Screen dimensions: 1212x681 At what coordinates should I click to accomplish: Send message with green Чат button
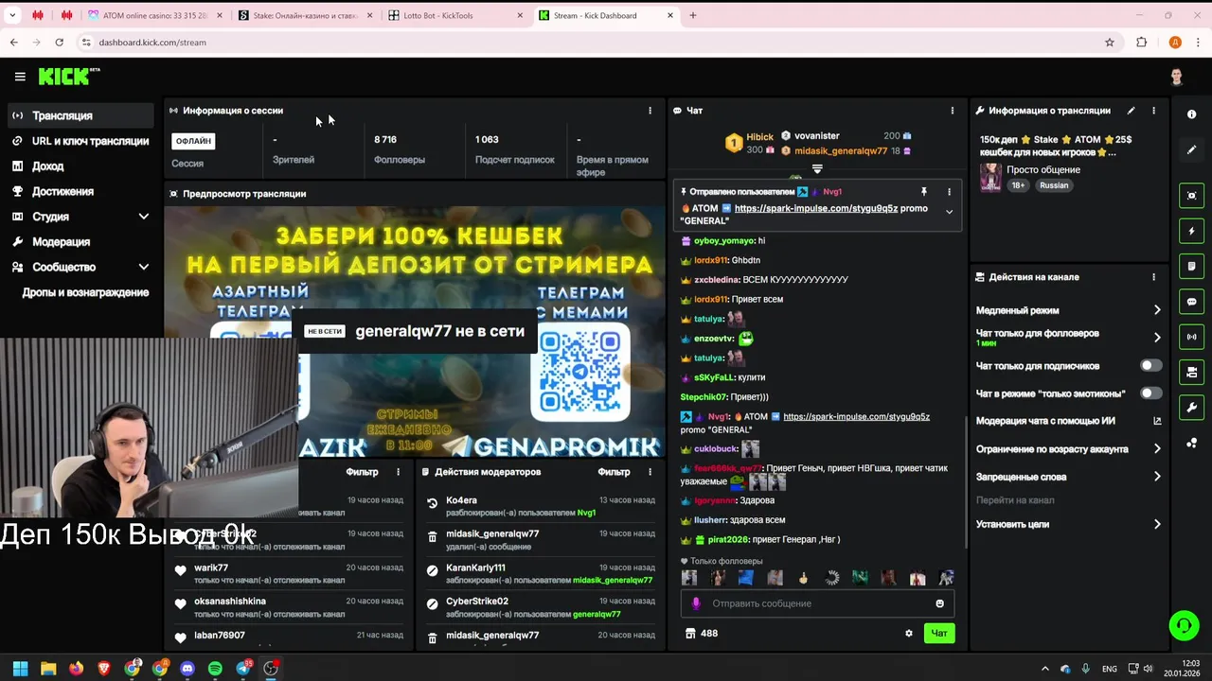[938, 634]
